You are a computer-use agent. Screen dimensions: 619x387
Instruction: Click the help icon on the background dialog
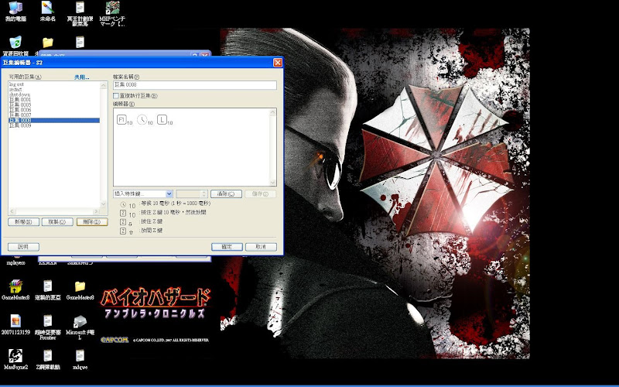tap(195, 55)
